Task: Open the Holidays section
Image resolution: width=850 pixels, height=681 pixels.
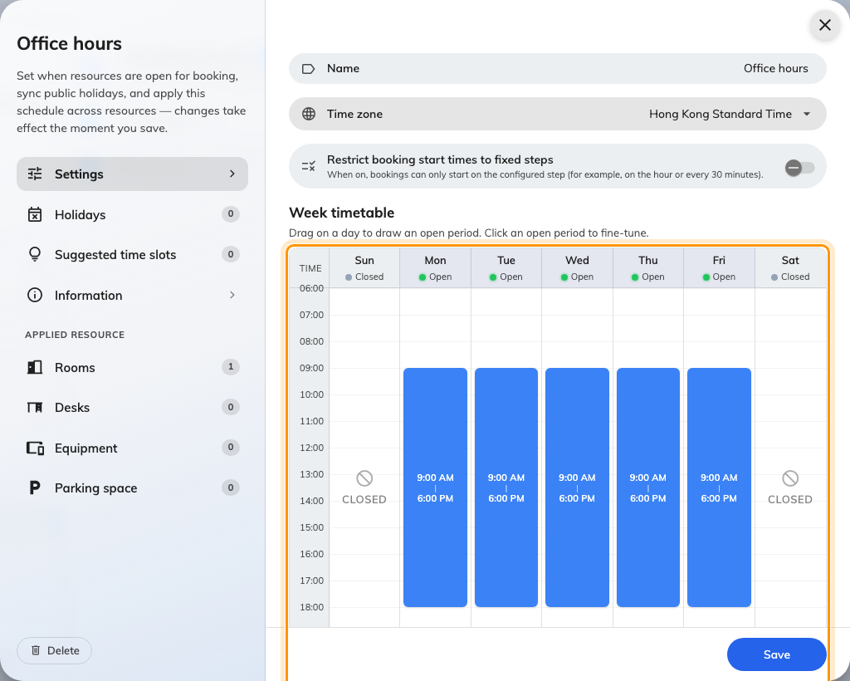Action: click(x=132, y=215)
